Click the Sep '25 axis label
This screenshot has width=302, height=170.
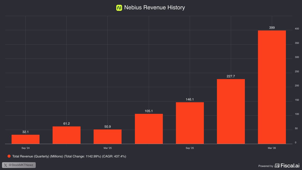pos(190,148)
